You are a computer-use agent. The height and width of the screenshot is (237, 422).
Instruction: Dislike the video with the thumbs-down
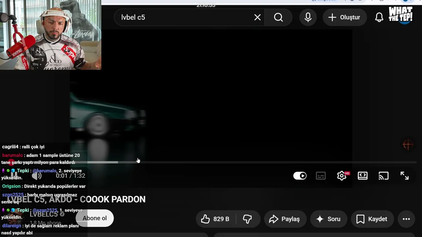click(247, 219)
